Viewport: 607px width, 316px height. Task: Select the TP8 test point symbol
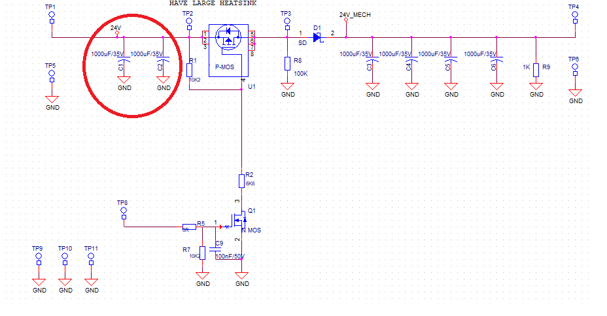[124, 214]
